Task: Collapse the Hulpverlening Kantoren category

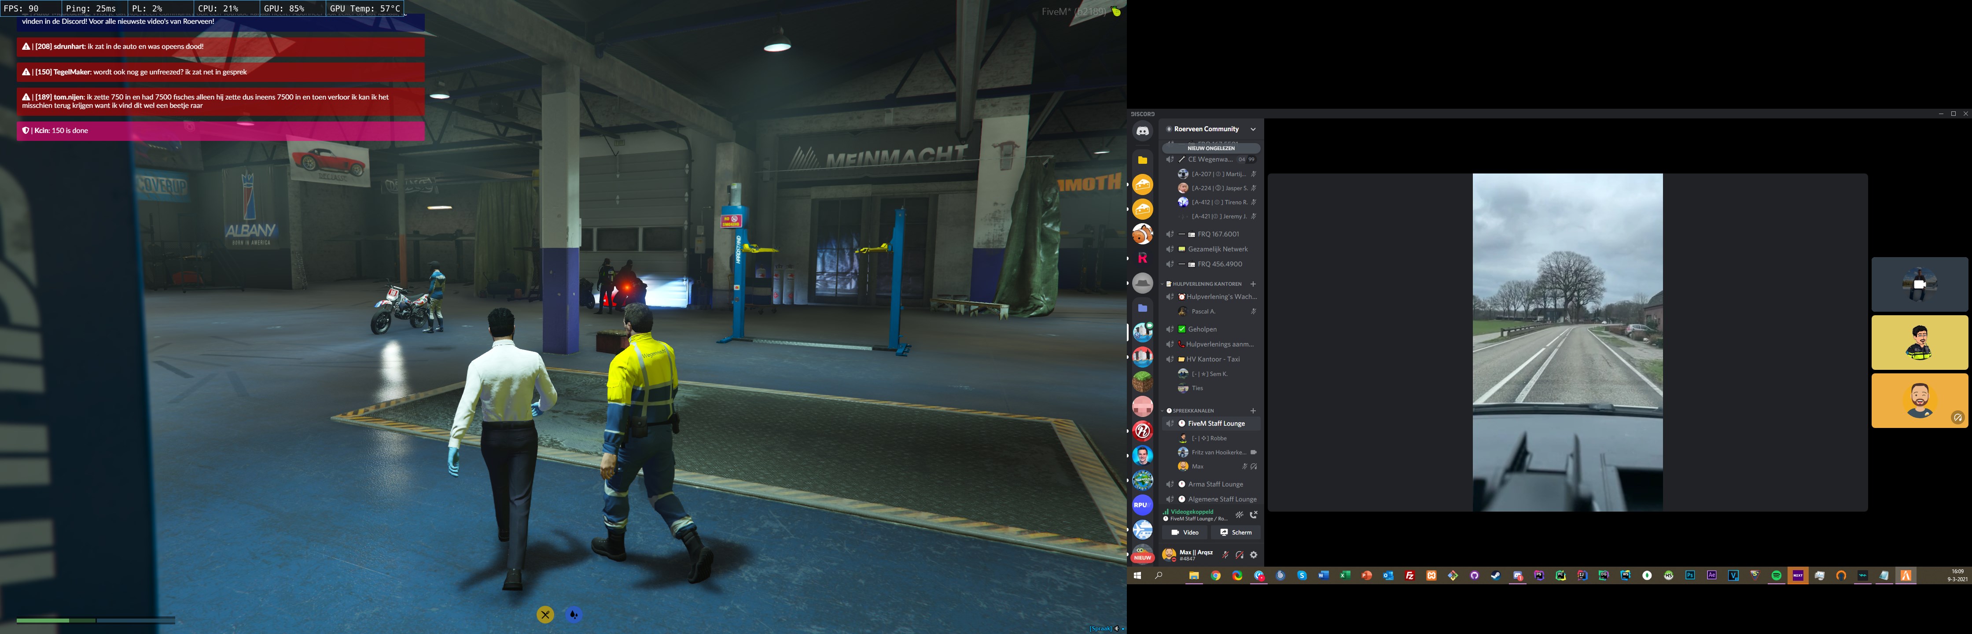Action: click(1207, 283)
